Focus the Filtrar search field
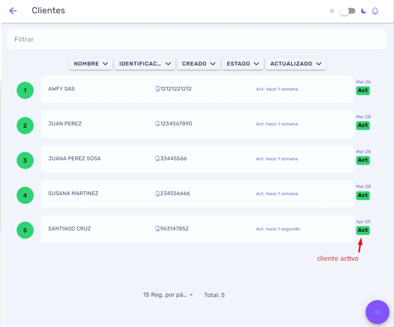 (x=197, y=40)
